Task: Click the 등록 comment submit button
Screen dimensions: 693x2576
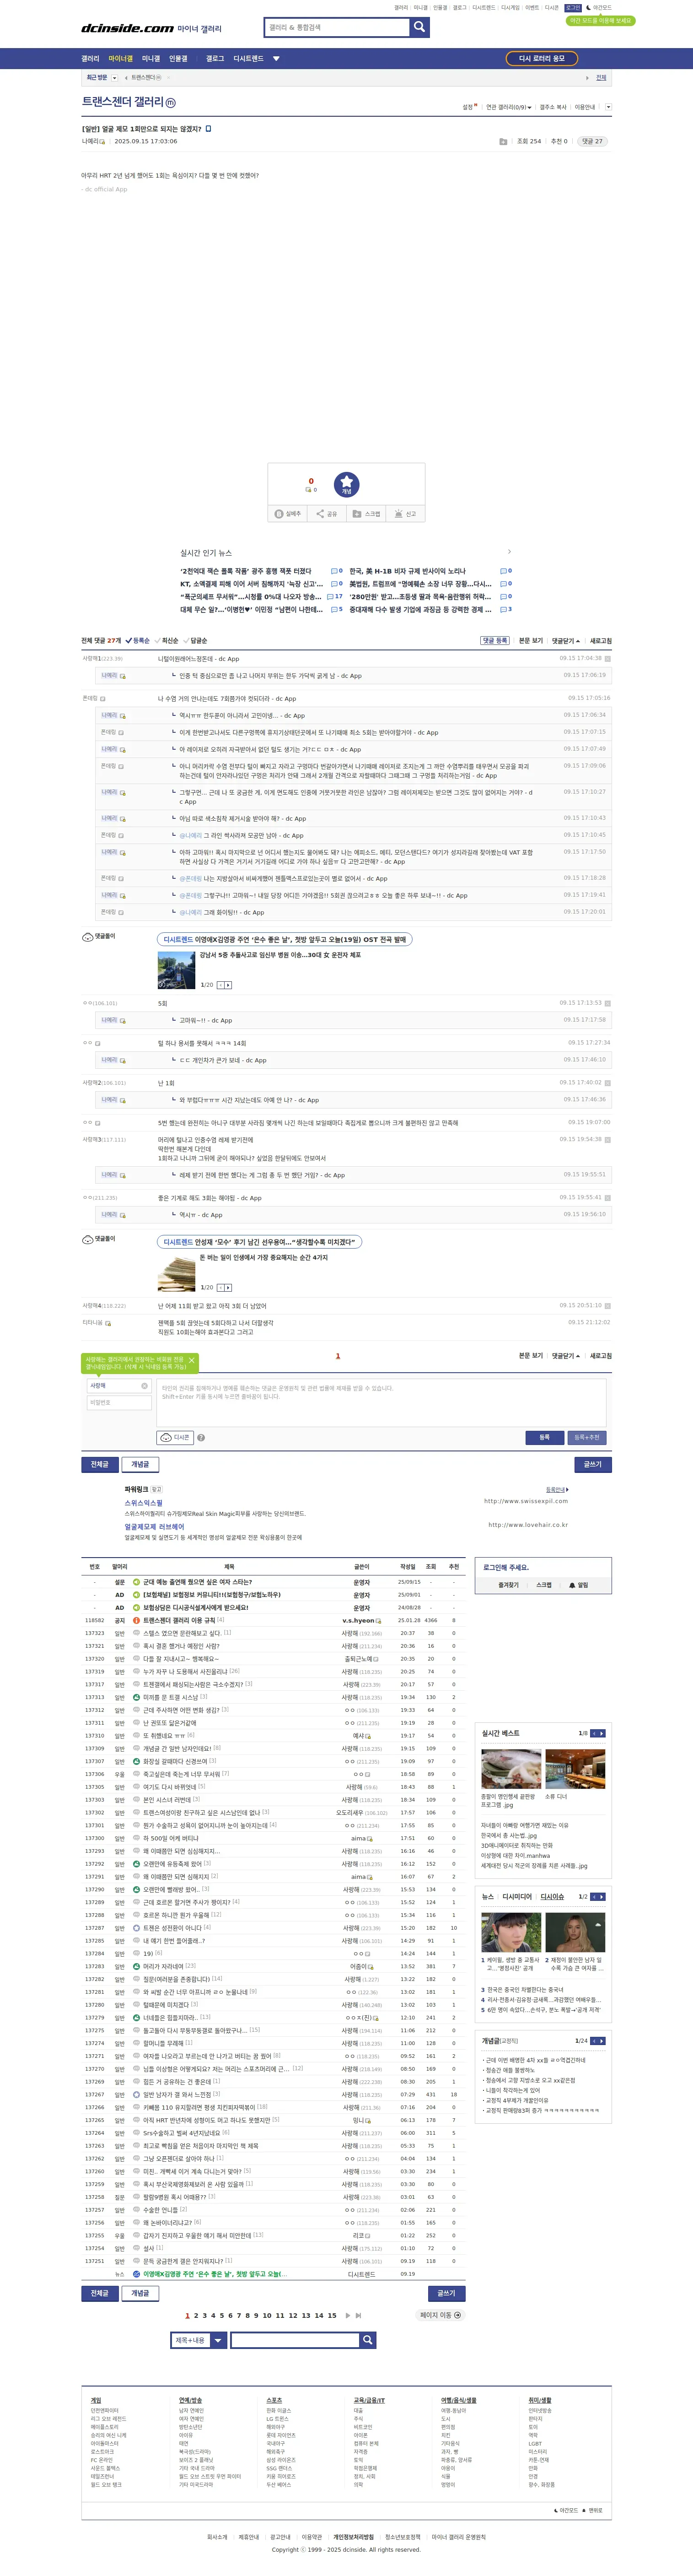Action: click(545, 1437)
